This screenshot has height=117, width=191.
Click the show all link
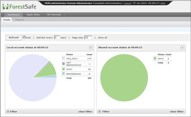102,38
